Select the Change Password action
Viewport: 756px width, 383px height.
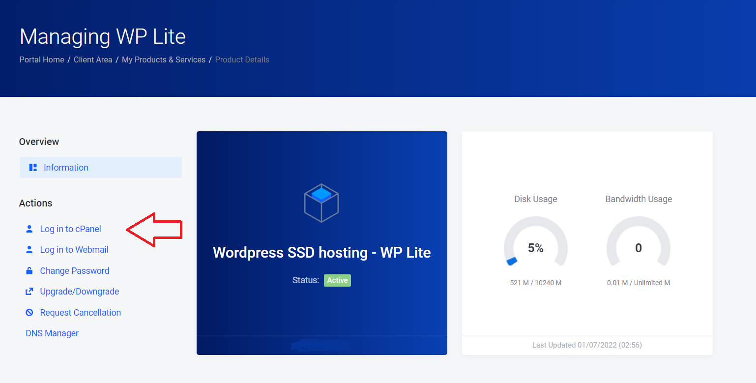[75, 271]
